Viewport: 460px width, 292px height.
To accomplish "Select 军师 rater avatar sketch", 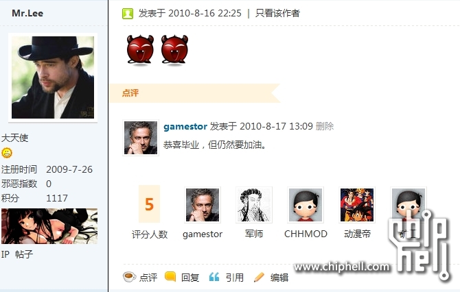I will (x=254, y=205).
